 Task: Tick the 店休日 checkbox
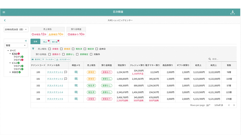pos(97,49)
